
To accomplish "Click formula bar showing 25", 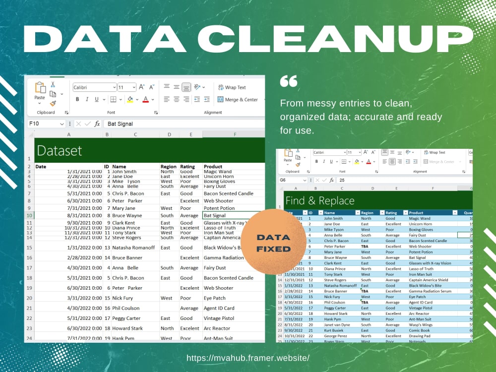I will pyautogui.click(x=405, y=180).
